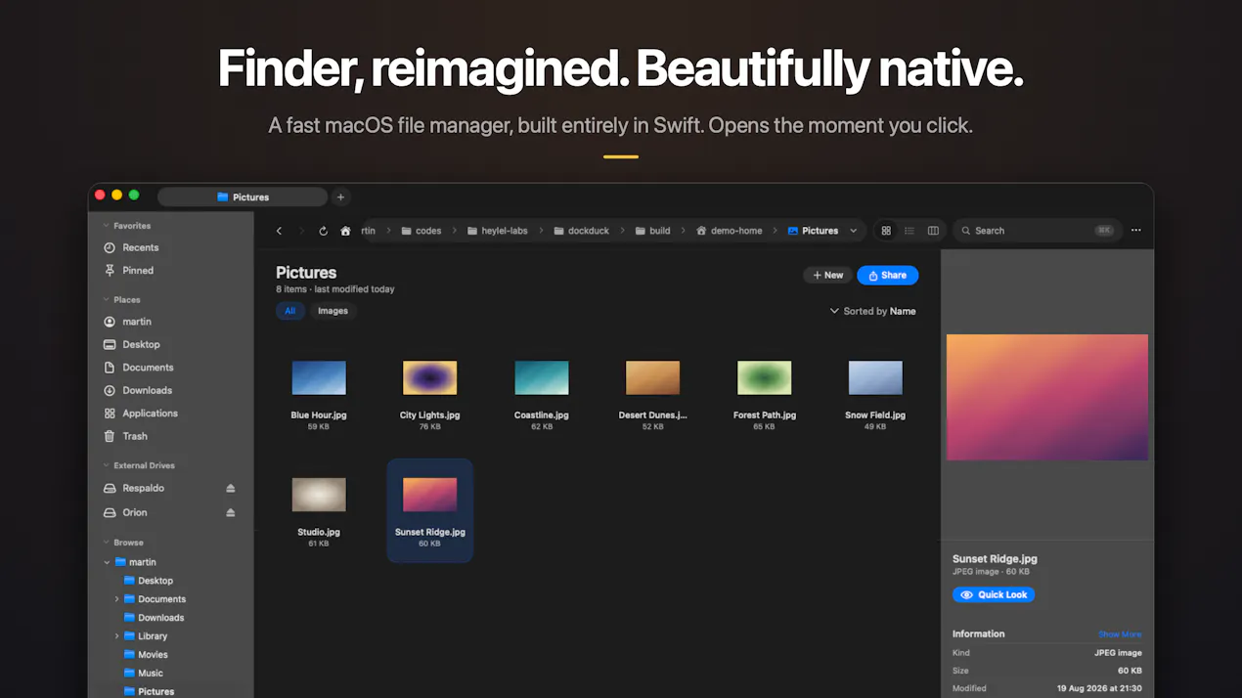
Task: Select Snow Field.jpg file
Action: click(x=875, y=394)
